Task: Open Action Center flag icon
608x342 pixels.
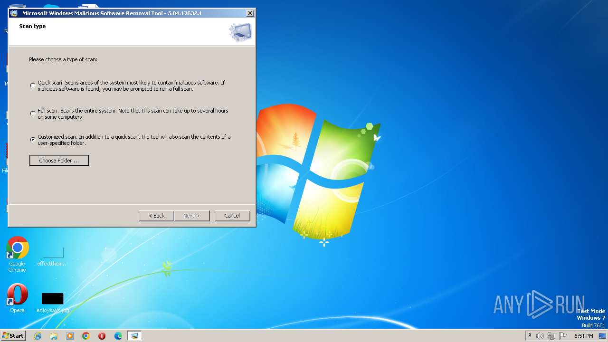Action: (563, 336)
